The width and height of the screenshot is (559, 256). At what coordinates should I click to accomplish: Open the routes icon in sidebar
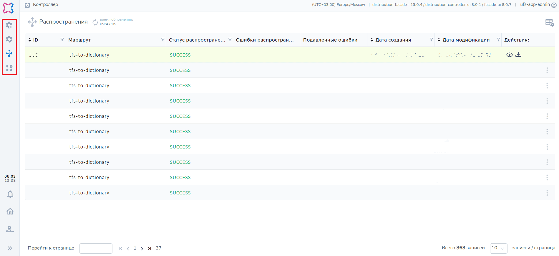(x=9, y=68)
